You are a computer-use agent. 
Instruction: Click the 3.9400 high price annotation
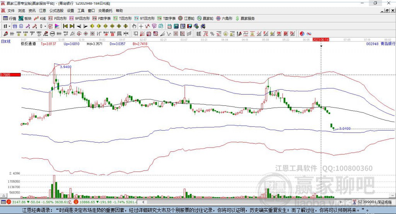[x=66, y=67]
